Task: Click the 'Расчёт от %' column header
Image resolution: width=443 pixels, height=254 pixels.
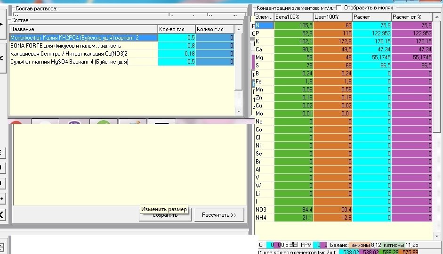Action: [411, 17]
